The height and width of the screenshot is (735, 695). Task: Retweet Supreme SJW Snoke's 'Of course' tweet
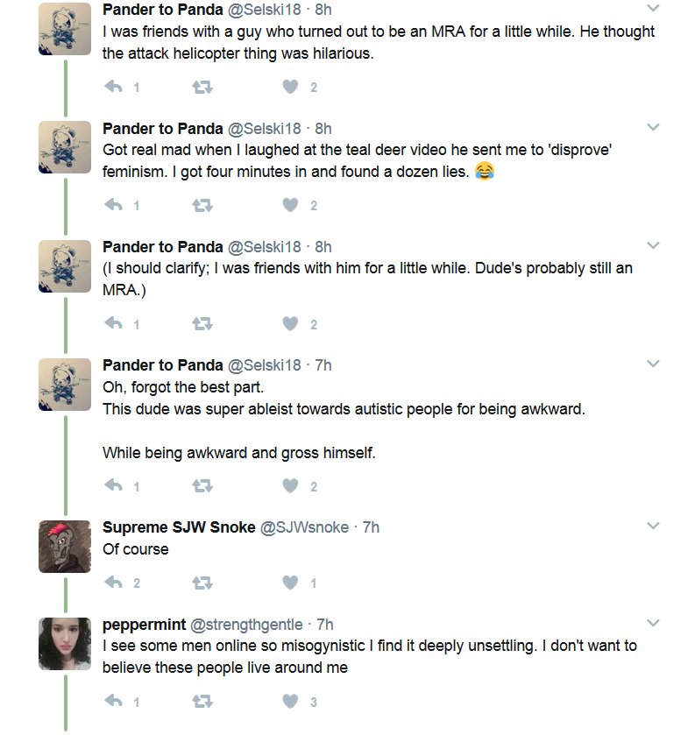click(202, 583)
